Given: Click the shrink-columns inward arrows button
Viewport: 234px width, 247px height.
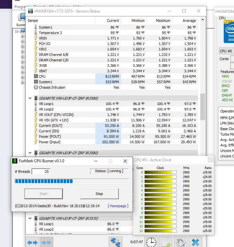Looking at the screenshot, I should 46,242.
